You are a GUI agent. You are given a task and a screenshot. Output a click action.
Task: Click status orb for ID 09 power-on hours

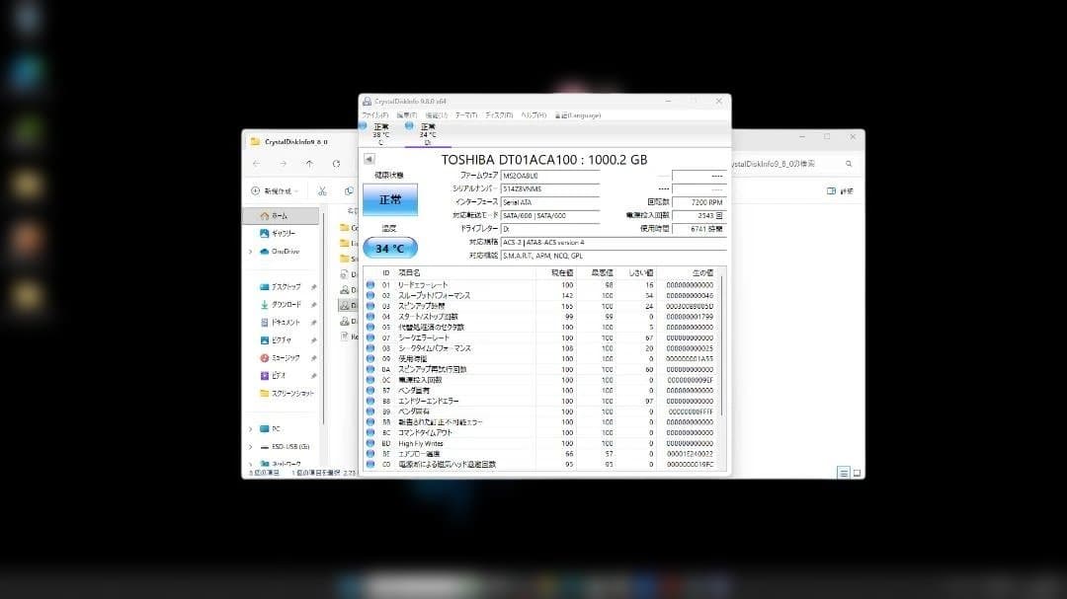click(x=370, y=359)
